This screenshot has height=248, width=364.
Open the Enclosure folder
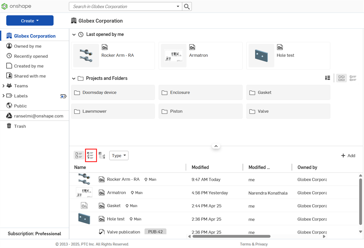point(201,93)
